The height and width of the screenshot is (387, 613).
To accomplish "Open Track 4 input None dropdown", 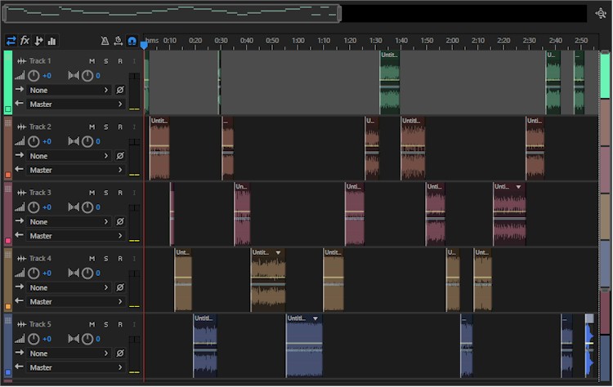I will click(x=69, y=288).
